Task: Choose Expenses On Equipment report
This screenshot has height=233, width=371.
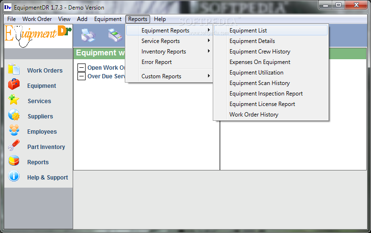Action: point(271,62)
